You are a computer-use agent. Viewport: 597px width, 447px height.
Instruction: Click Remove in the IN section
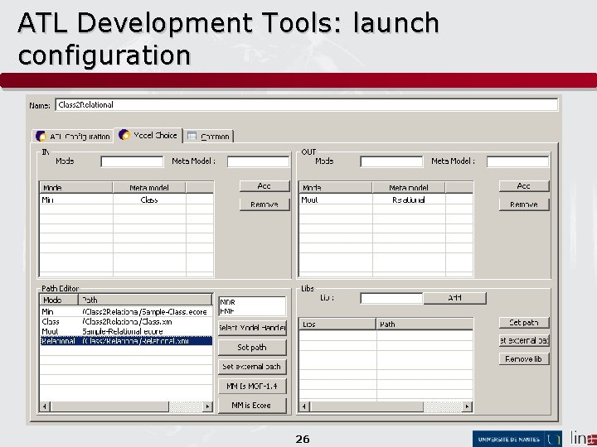coord(265,204)
